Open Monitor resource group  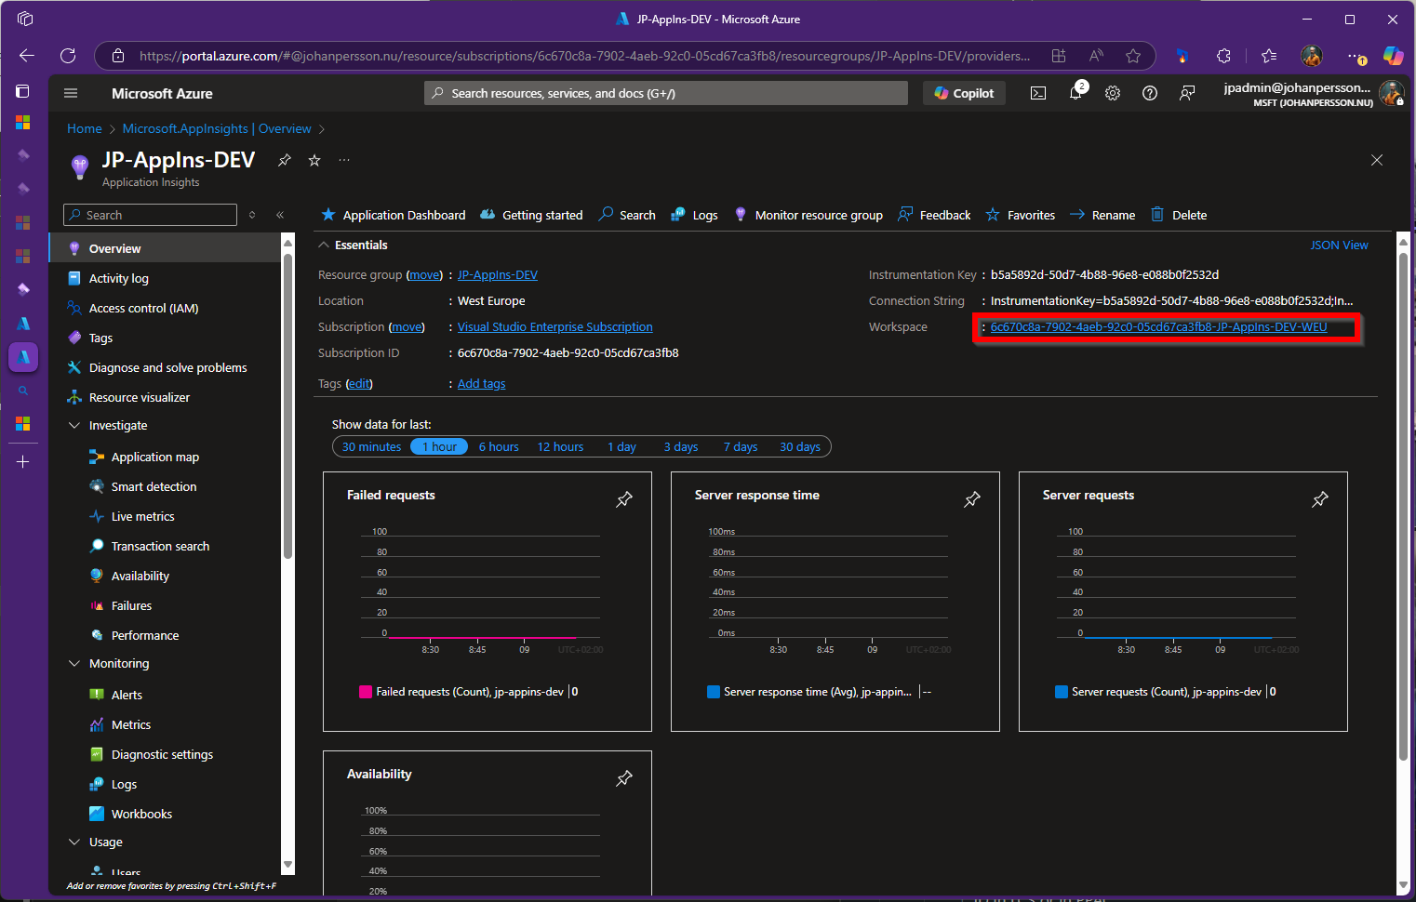point(808,215)
